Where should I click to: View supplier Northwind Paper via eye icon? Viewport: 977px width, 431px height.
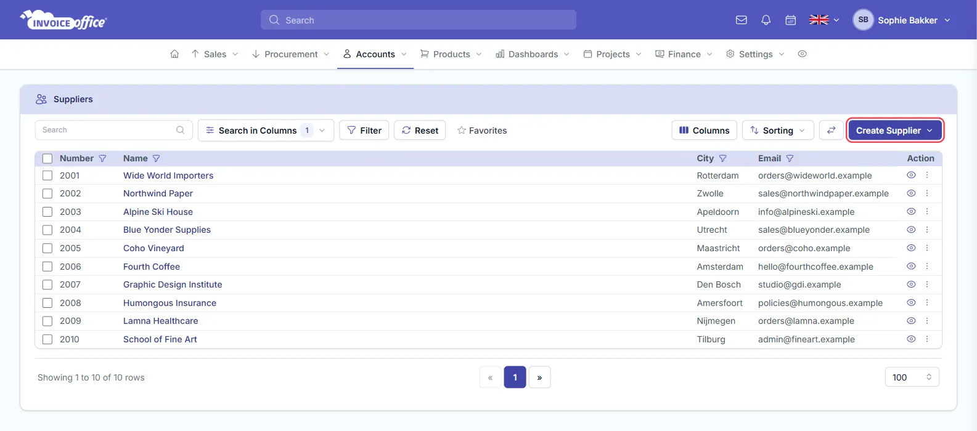(x=911, y=193)
